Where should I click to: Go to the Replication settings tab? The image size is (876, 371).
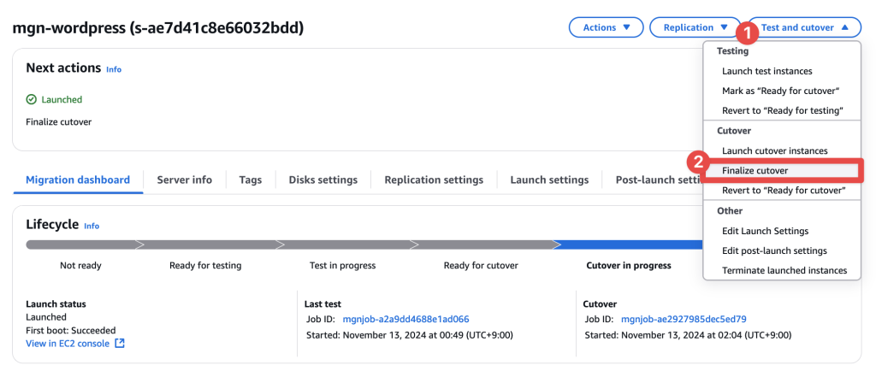pos(434,180)
